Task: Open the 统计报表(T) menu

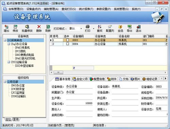Action: tap(86, 9)
